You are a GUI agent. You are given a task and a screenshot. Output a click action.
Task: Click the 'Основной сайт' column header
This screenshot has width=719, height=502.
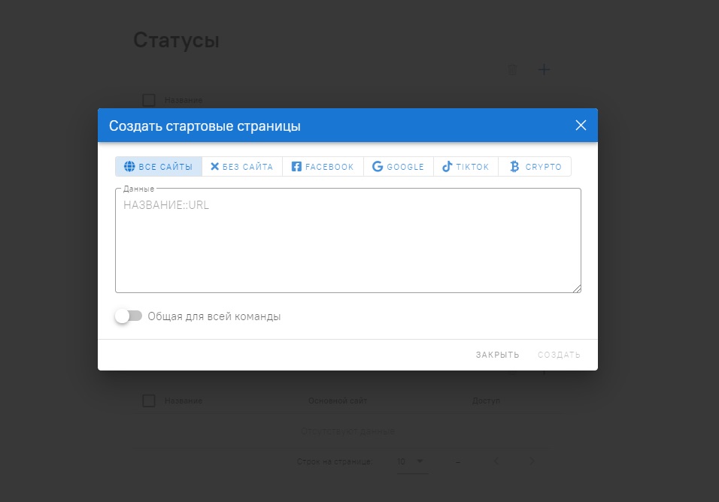(338, 401)
